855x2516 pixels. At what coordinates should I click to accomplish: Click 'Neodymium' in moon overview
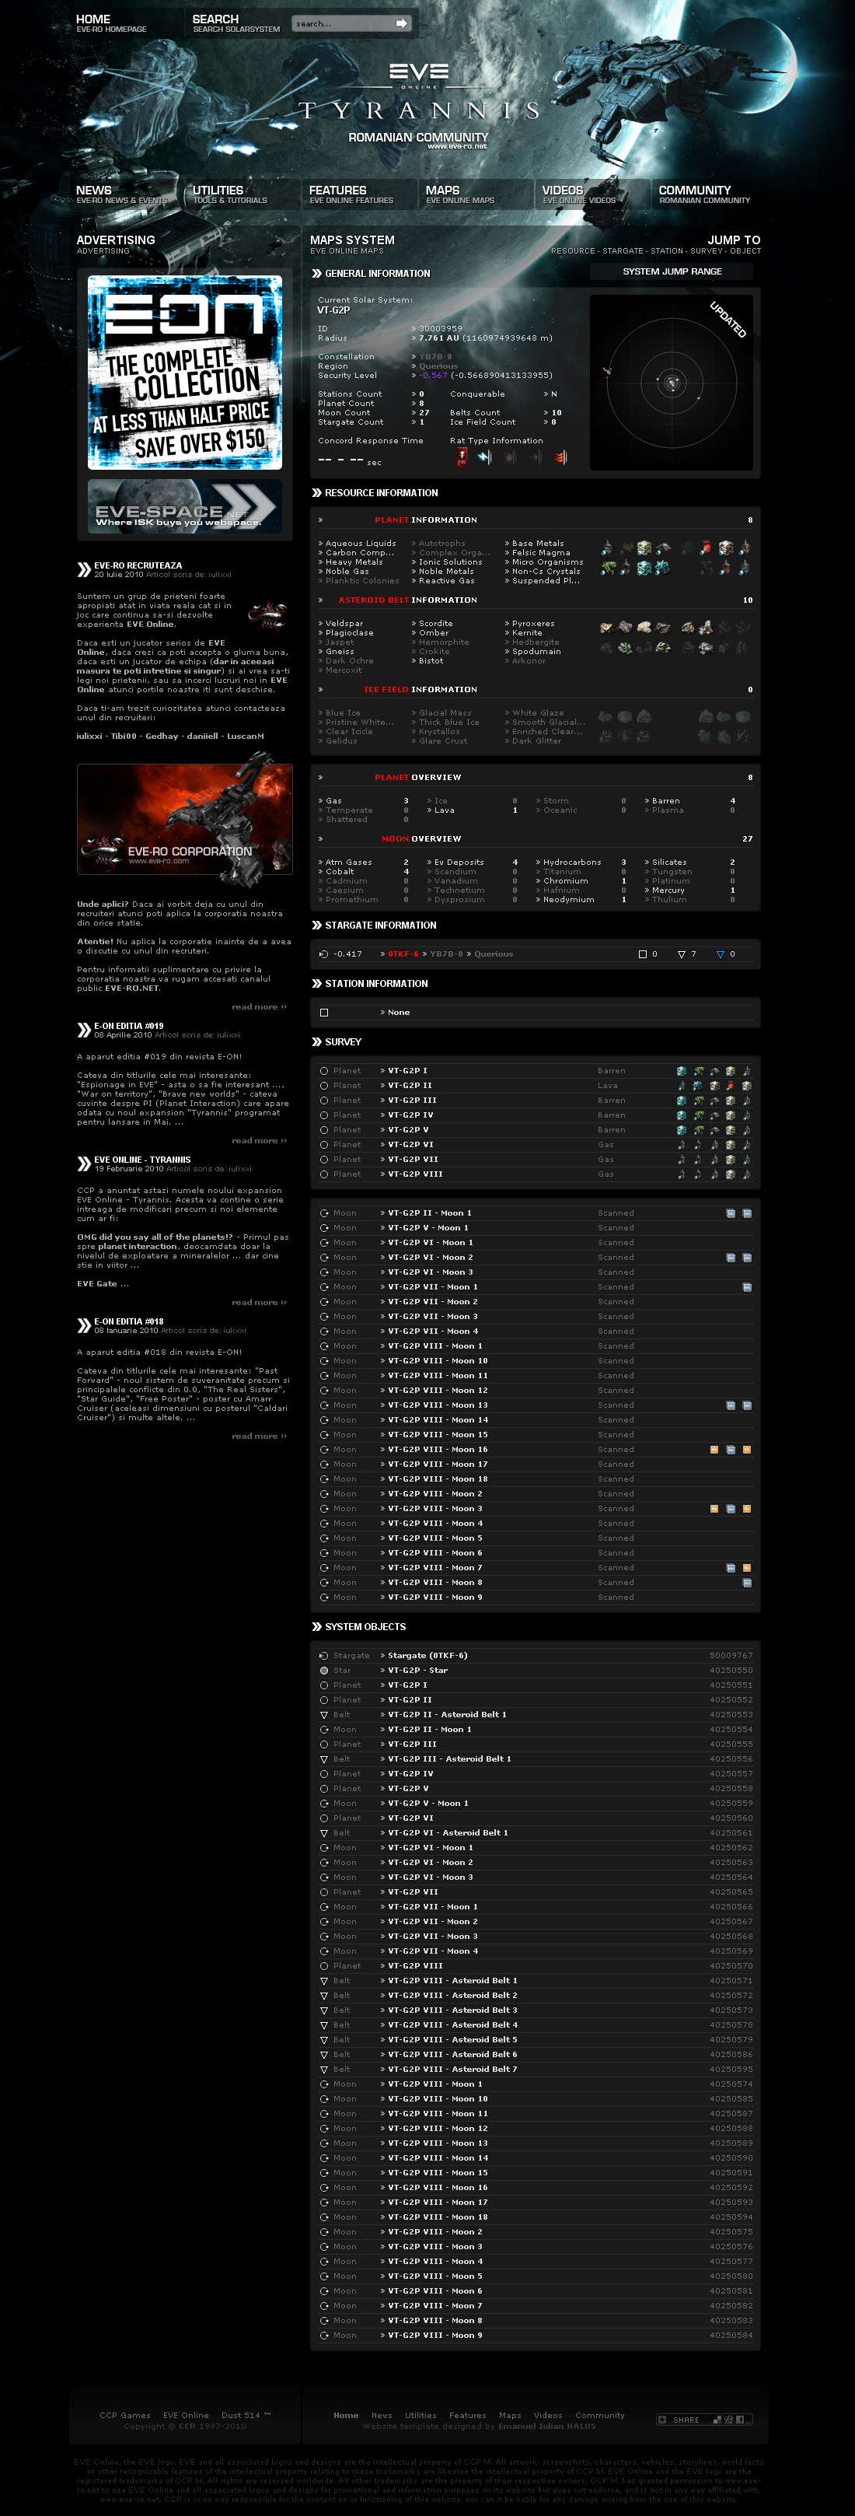(568, 900)
